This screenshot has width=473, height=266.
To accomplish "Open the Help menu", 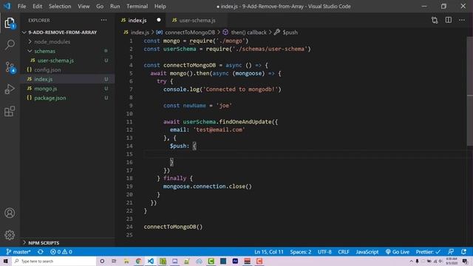I will 160,7.
